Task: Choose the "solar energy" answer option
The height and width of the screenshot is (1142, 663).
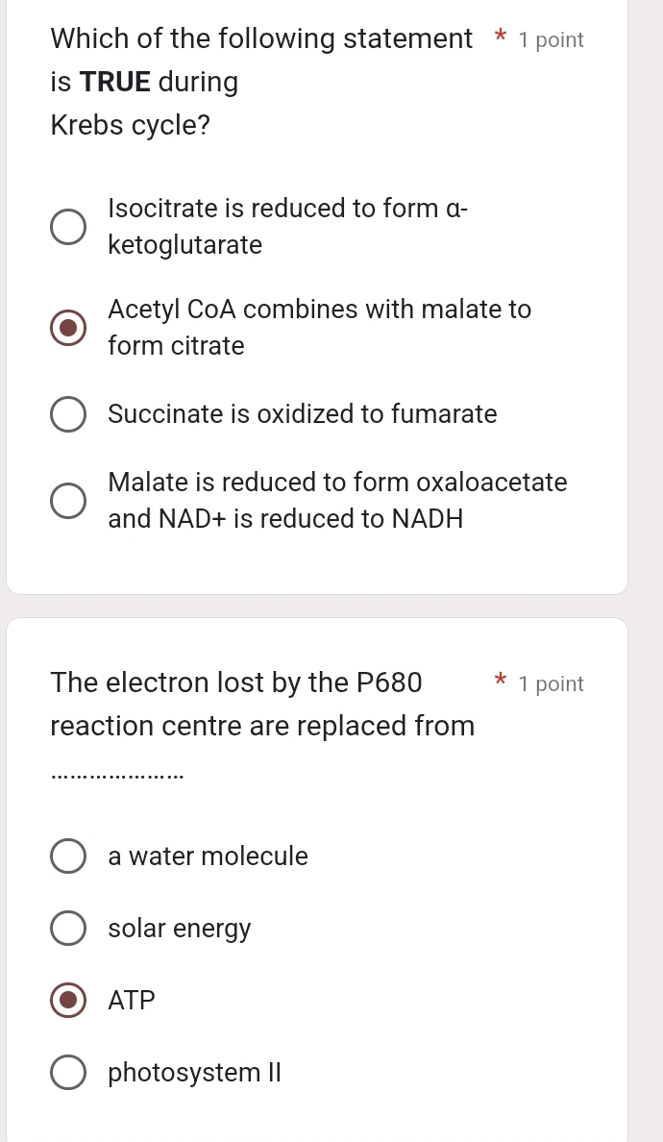Action: [x=68, y=928]
